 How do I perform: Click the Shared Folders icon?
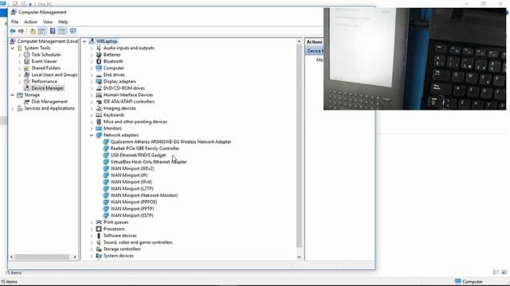tap(27, 68)
